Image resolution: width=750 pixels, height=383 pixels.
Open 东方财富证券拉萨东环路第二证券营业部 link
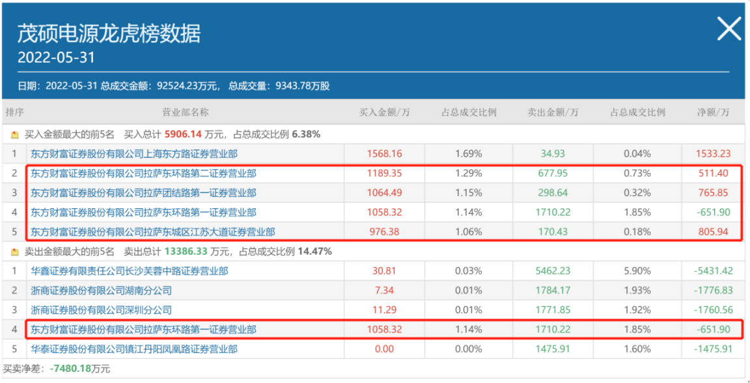click(x=143, y=174)
